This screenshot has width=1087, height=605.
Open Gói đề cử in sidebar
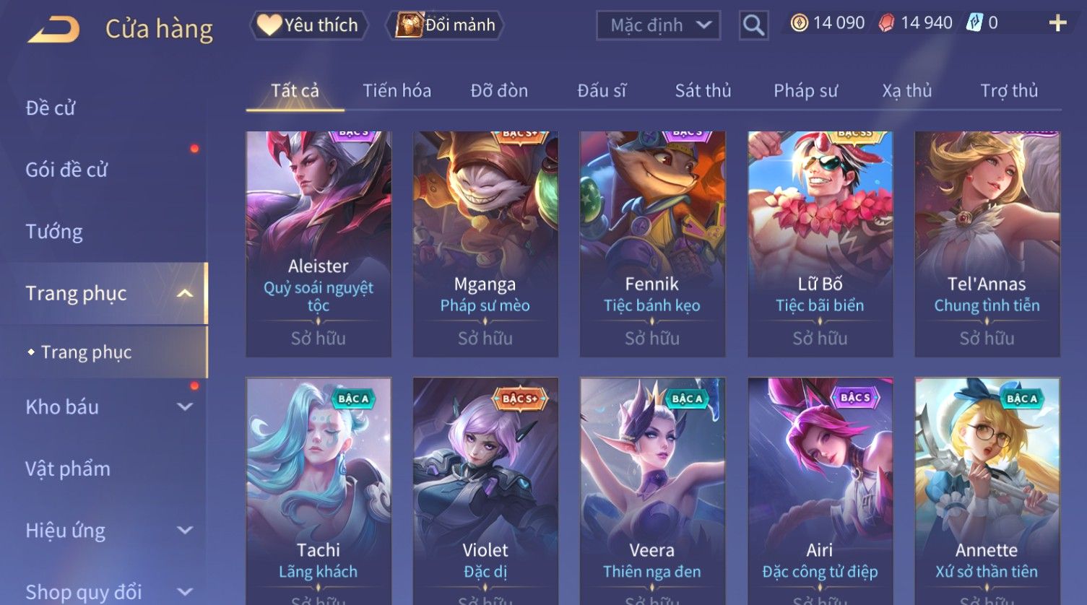point(66,170)
